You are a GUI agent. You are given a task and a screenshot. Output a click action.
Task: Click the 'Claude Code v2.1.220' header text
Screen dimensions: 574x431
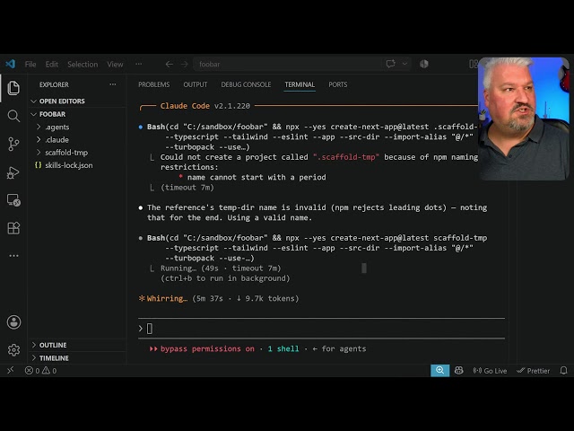(205, 106)
